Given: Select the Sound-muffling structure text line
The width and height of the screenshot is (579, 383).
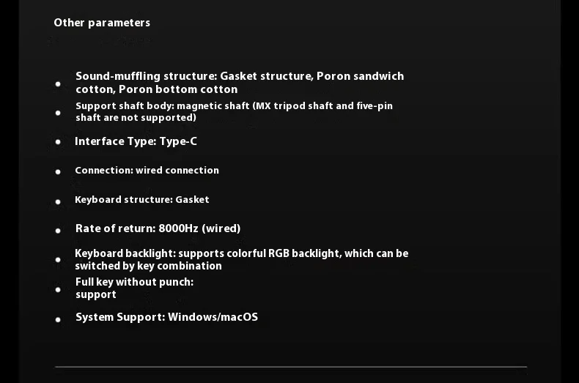Looking at the screenshot, I should [239, 83].
